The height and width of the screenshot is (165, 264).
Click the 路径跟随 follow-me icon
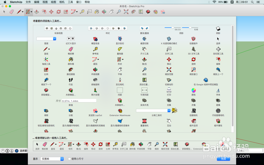pyautogui.click(x=71, y=70)
